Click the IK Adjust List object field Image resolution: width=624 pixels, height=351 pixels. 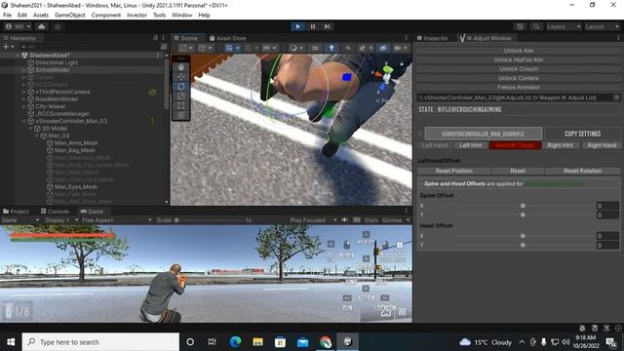[518, 97]
